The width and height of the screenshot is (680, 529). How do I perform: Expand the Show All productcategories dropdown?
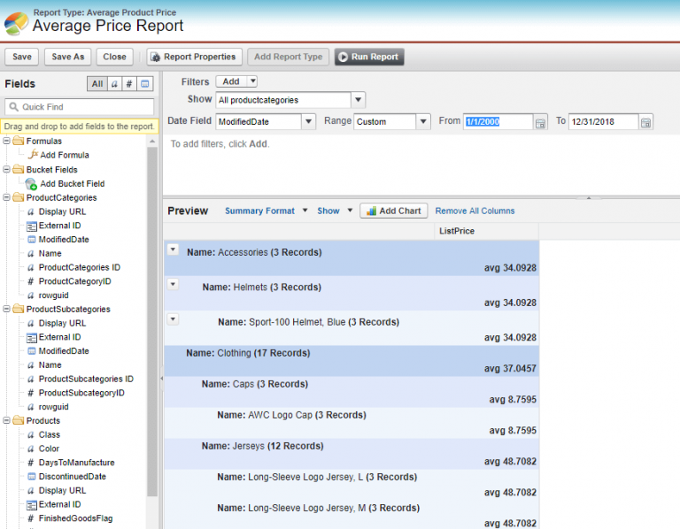click(x=358, y=100)
